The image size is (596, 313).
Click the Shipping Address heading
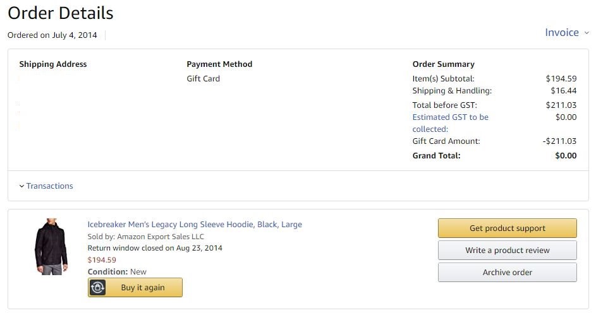click(53, 64)
